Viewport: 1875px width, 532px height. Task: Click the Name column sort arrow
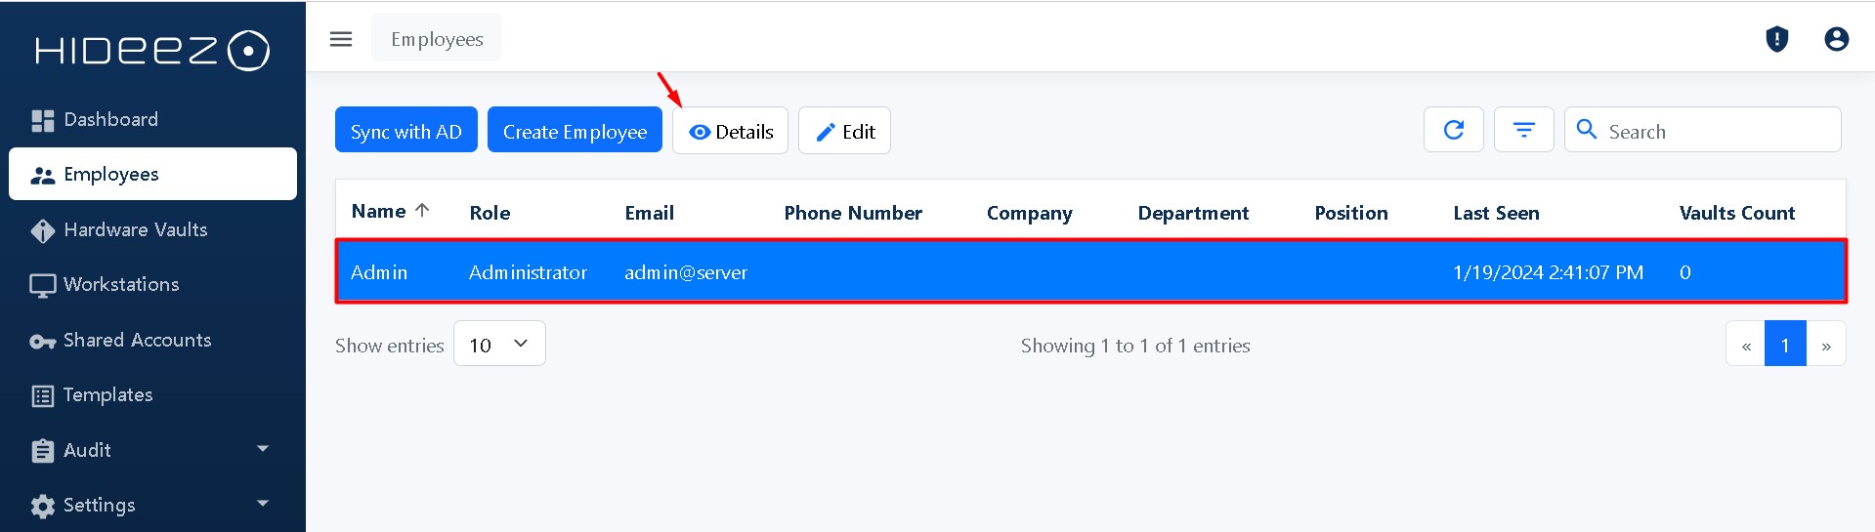coord(422,211)
